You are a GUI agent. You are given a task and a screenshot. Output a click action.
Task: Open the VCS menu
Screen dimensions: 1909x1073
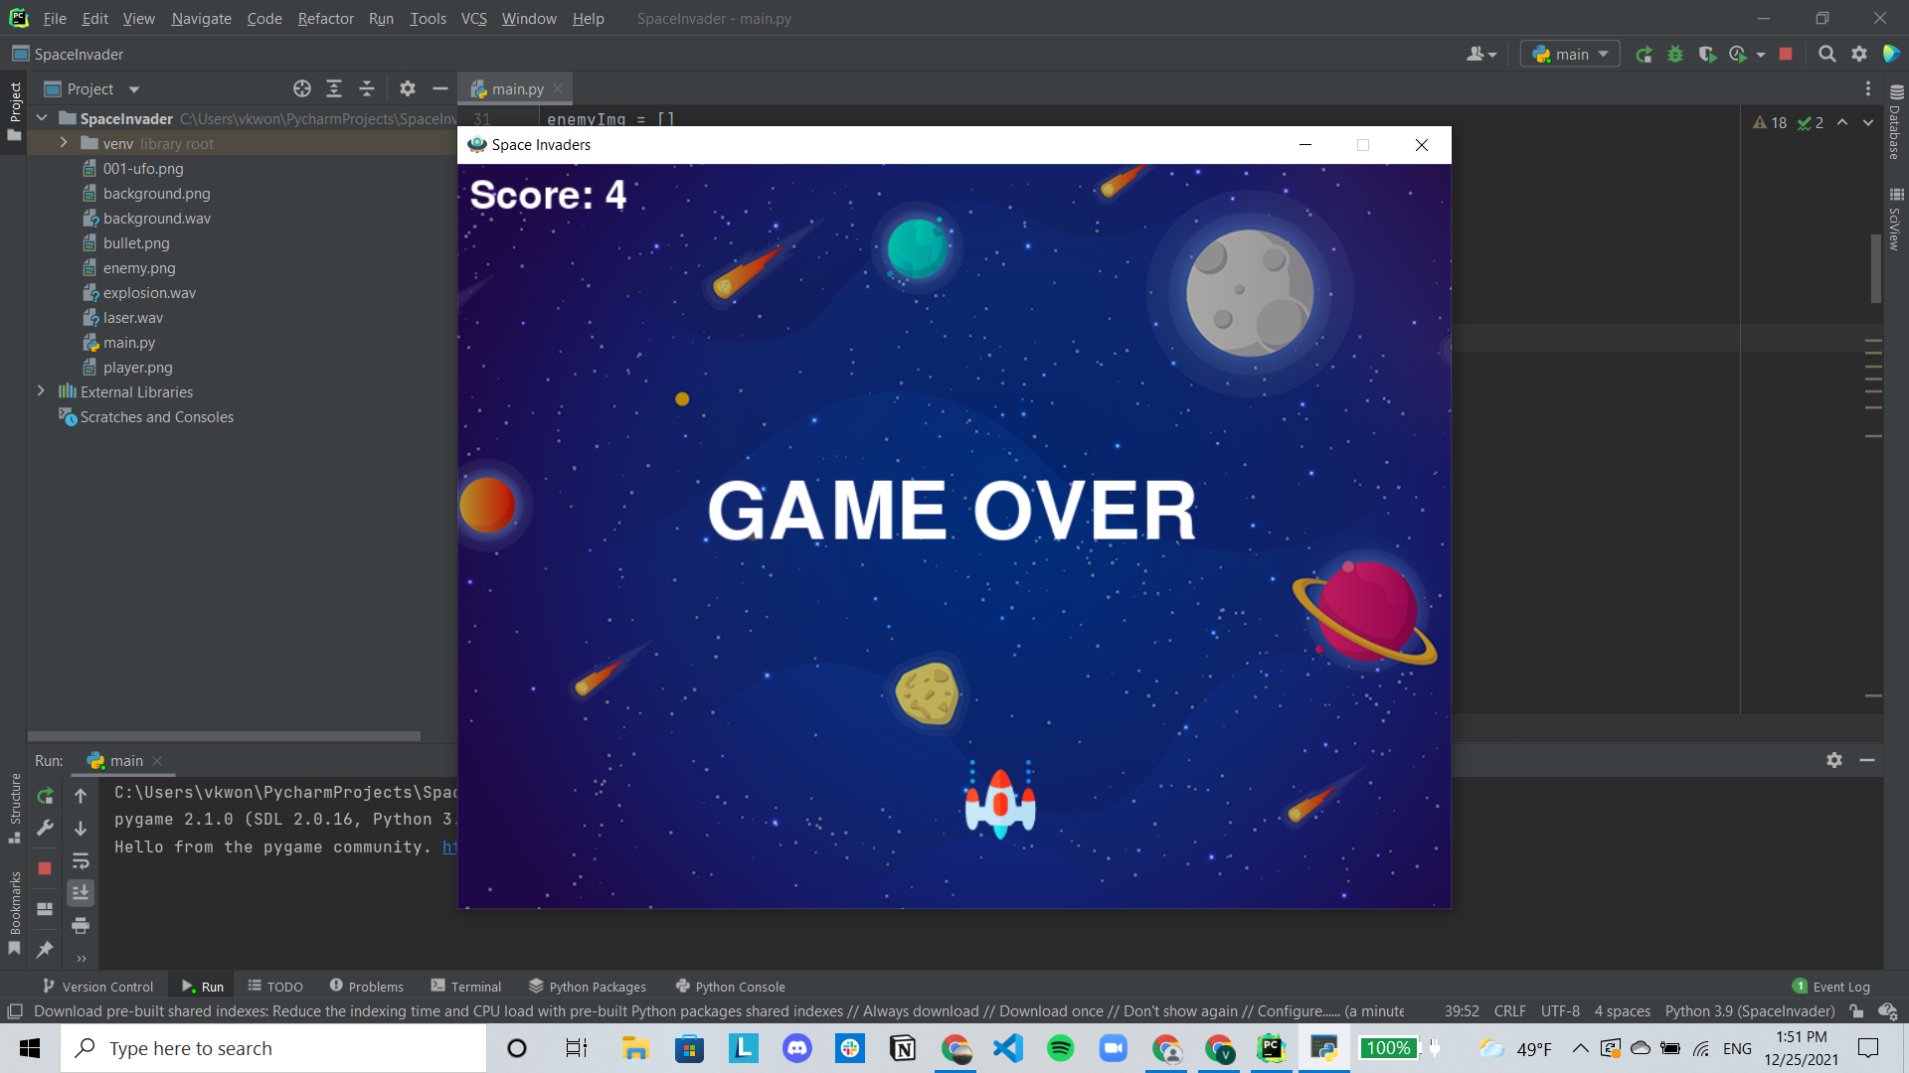[x=473, y=18]
